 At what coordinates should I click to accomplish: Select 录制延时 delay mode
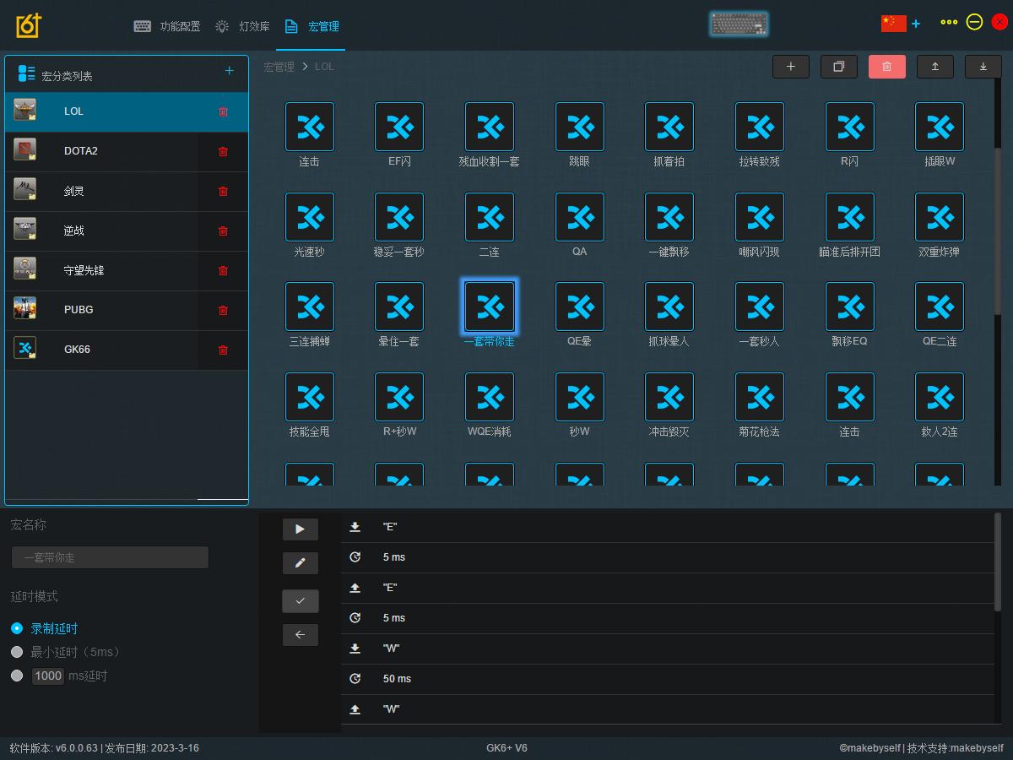17,628
